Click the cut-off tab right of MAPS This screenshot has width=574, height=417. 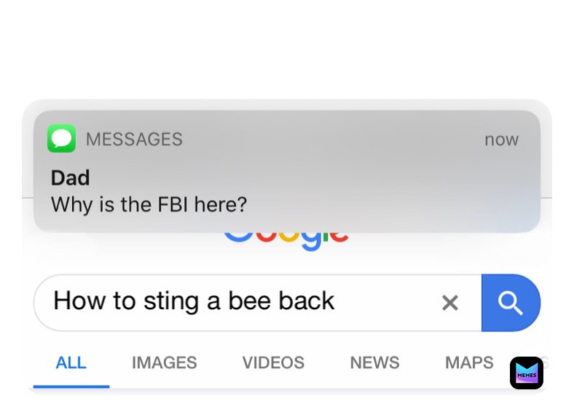[x=546, y=363]
